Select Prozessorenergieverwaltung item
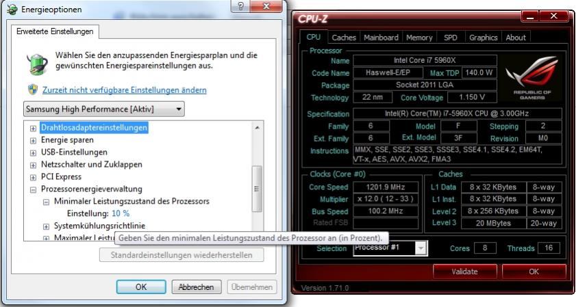 point(92,189)
